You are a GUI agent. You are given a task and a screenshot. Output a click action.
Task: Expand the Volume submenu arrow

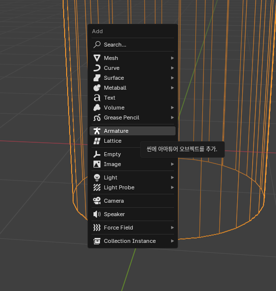[x=173, y=108]
